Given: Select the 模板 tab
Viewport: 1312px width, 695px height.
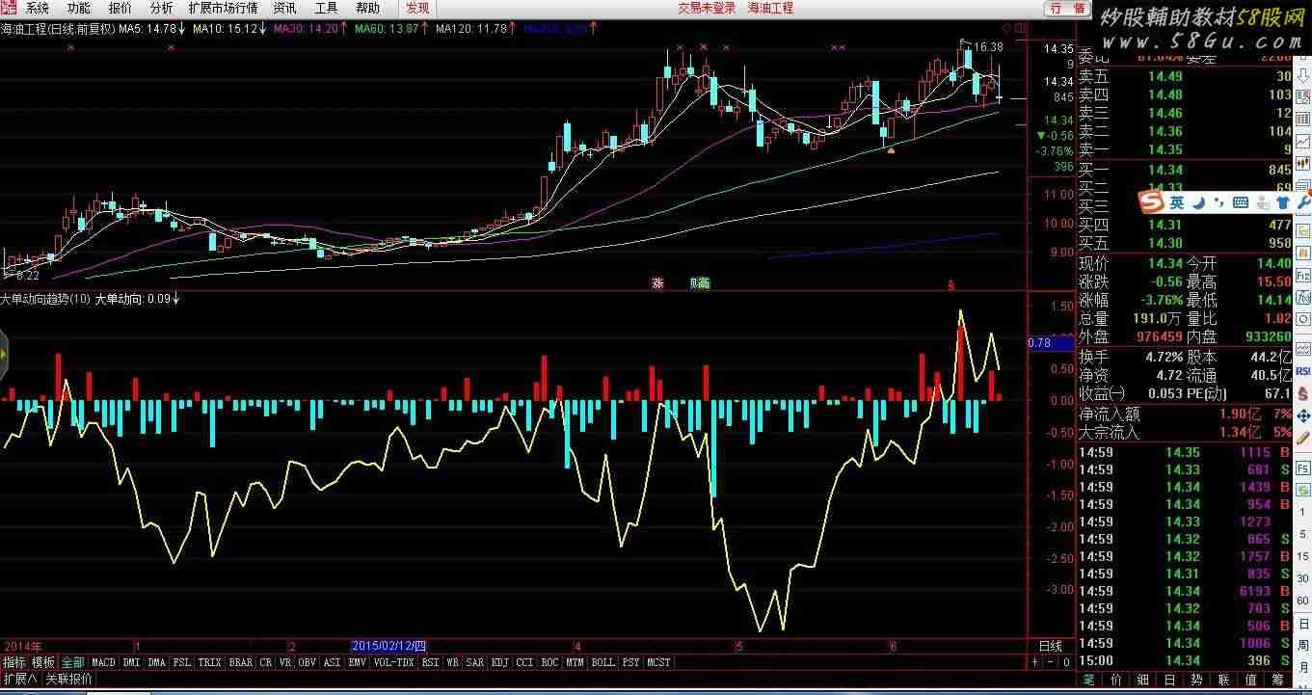Looking at the screenshot, I should pos(43,662).
